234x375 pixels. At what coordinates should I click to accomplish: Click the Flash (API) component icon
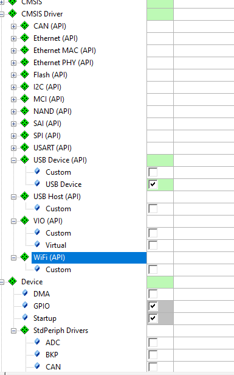pyautogui.click(x=24, y=74)
